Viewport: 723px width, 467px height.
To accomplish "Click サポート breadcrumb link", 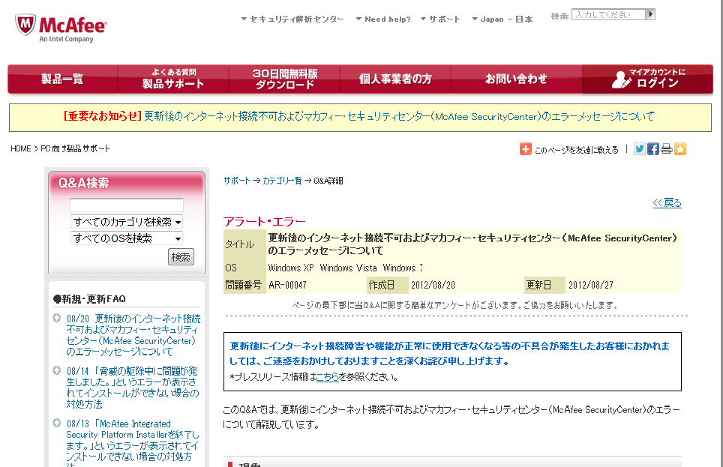I will 236,181.
